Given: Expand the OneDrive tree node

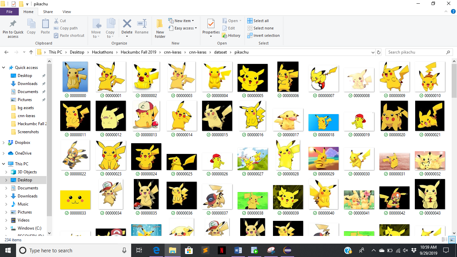Looking at the screenshot, I should (x=4, y=153).
